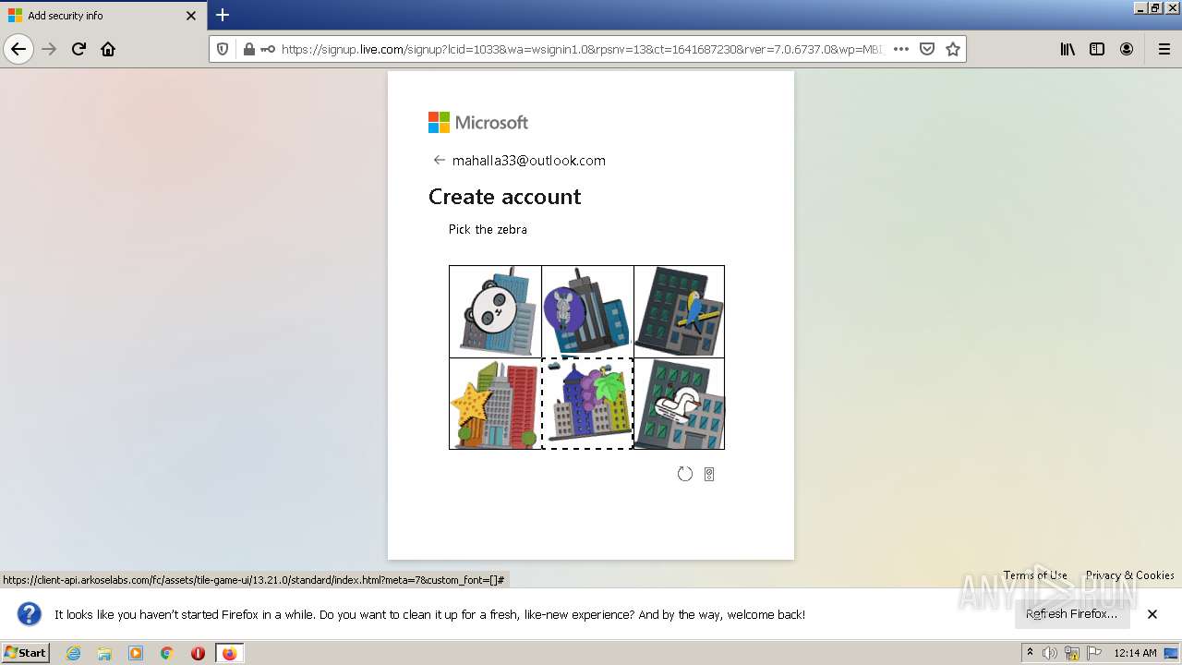Pick the parrot on building tile
Screen dimensions: 1182x665
tap(679, 311)
